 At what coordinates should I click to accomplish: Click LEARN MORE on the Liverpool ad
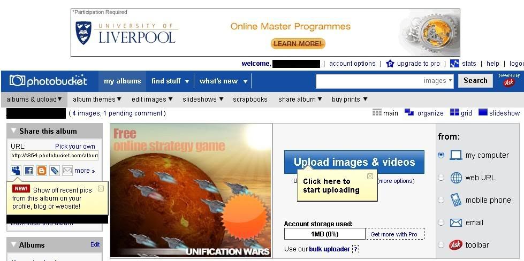coord(298,43)
